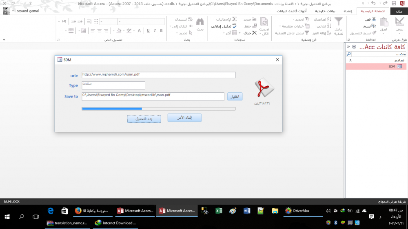Click the bulleted list icon
408x229 pixels.
coord(96,21)
